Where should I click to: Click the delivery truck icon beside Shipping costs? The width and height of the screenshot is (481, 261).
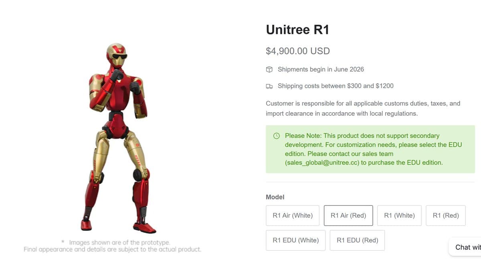coord(269,86)
